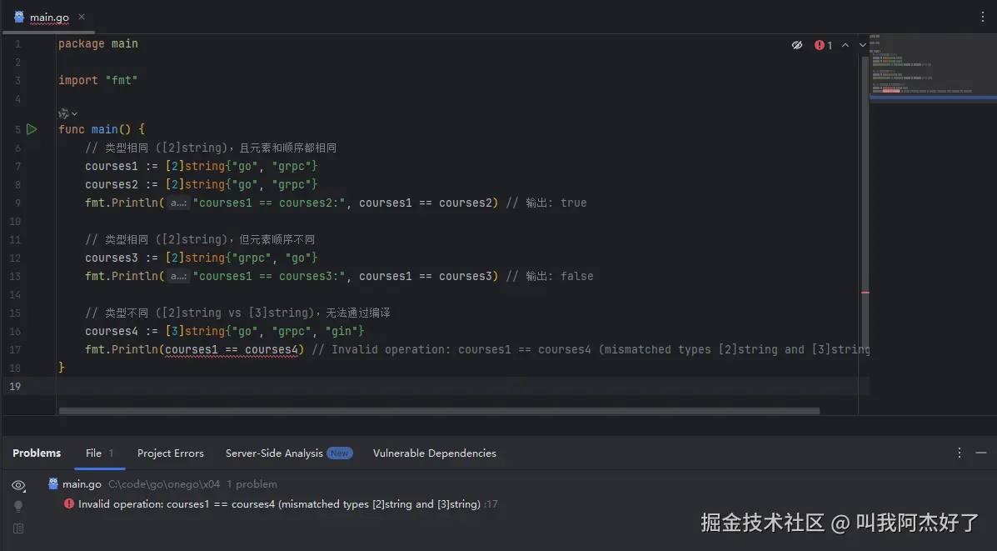Viewport: 997px width, 551px height.
Task: Click the courses3 declaration line
Action: (201, 258)
